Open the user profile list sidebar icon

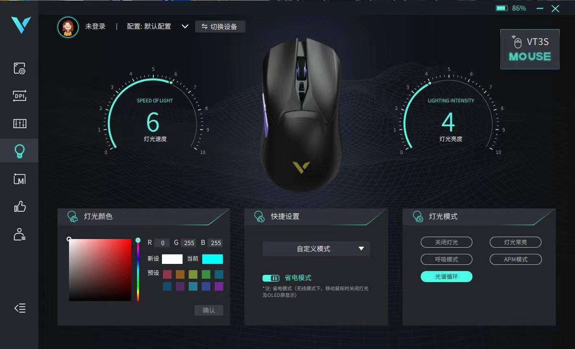(x=20, y=234)
